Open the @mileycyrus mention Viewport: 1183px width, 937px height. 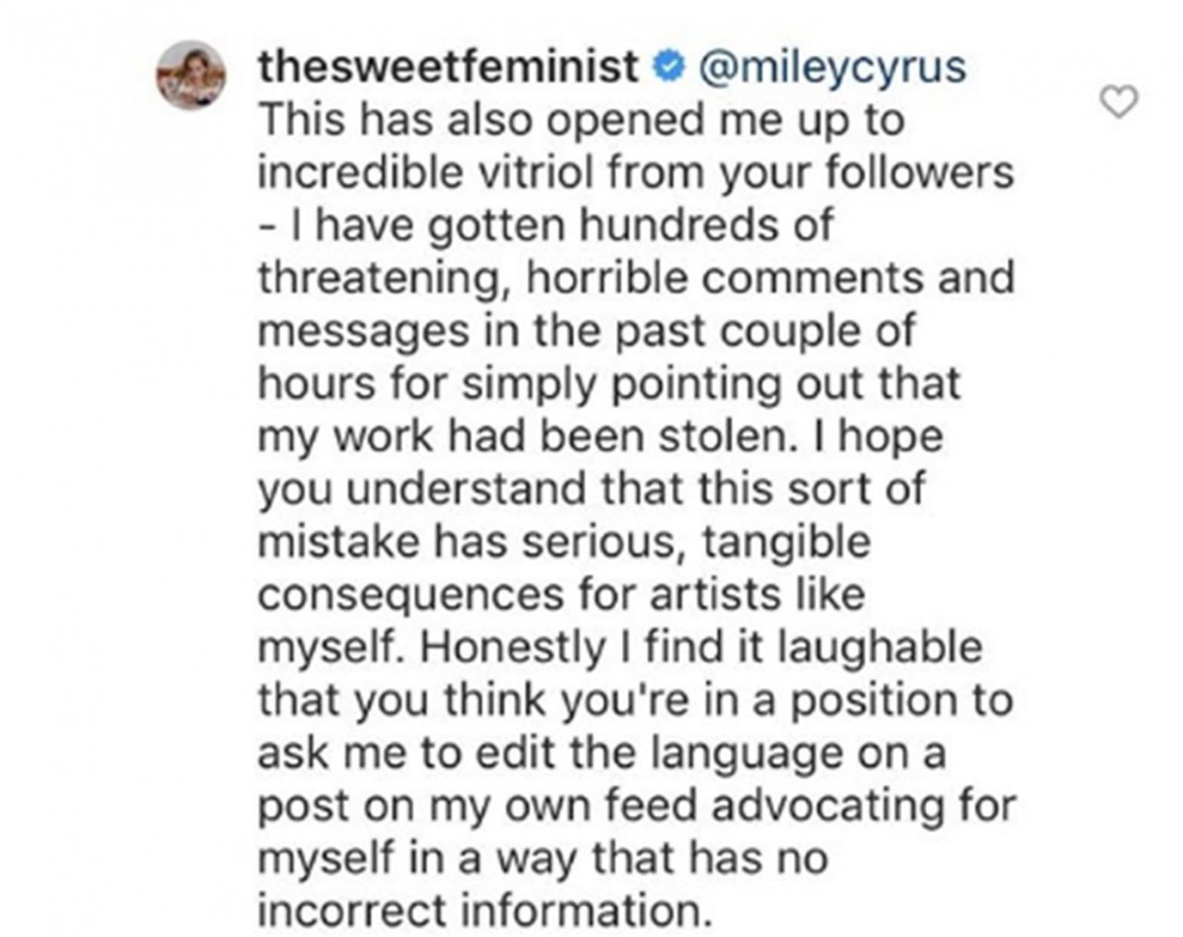(x=835, y=68)
